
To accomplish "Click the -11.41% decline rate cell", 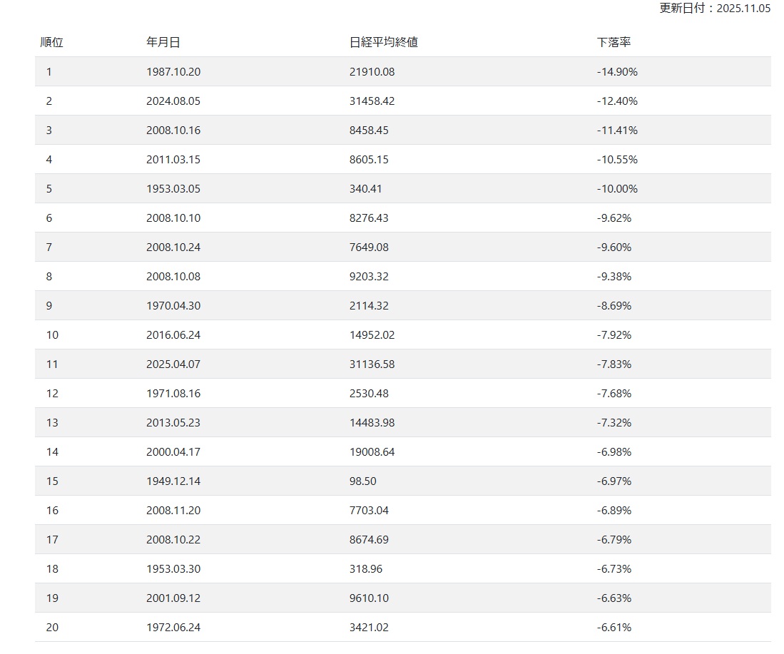I will point(617,131).
